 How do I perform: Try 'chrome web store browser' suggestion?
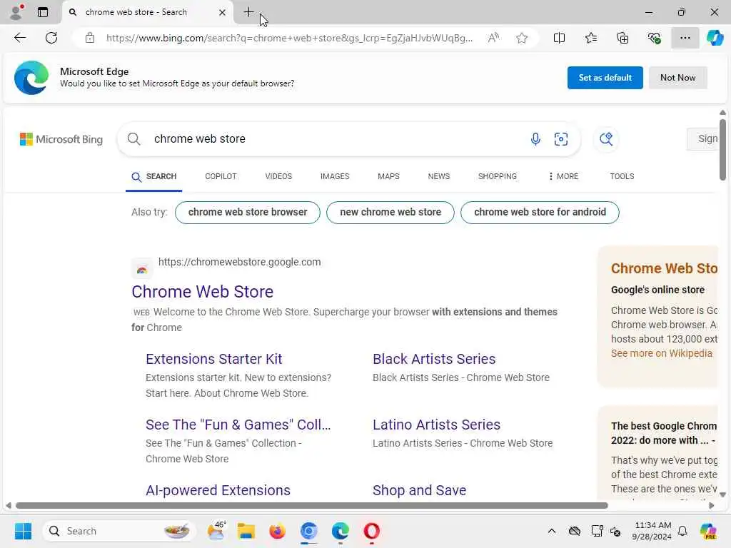point(248,213)
